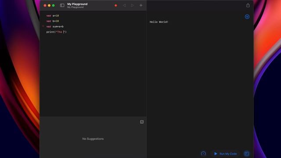
Task: Close the playground window with red button
Action: 45,6
